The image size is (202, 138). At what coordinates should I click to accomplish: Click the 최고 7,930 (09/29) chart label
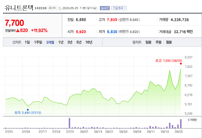pyautogui.click(x=168, y=61)
